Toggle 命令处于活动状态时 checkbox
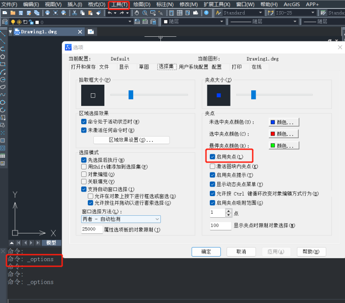This screenshot has width=345, height=303. click(84, 122)
